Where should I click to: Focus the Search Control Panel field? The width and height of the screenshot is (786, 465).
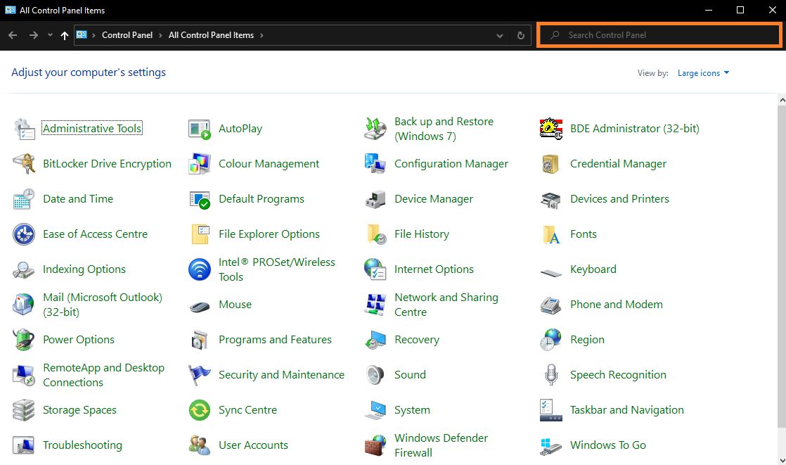tap(659, 35)
